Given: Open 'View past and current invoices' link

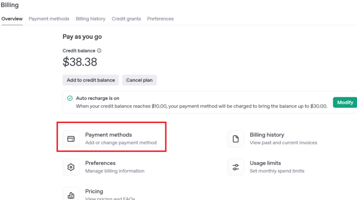Looking at the screenshot, I should point(283,143).
